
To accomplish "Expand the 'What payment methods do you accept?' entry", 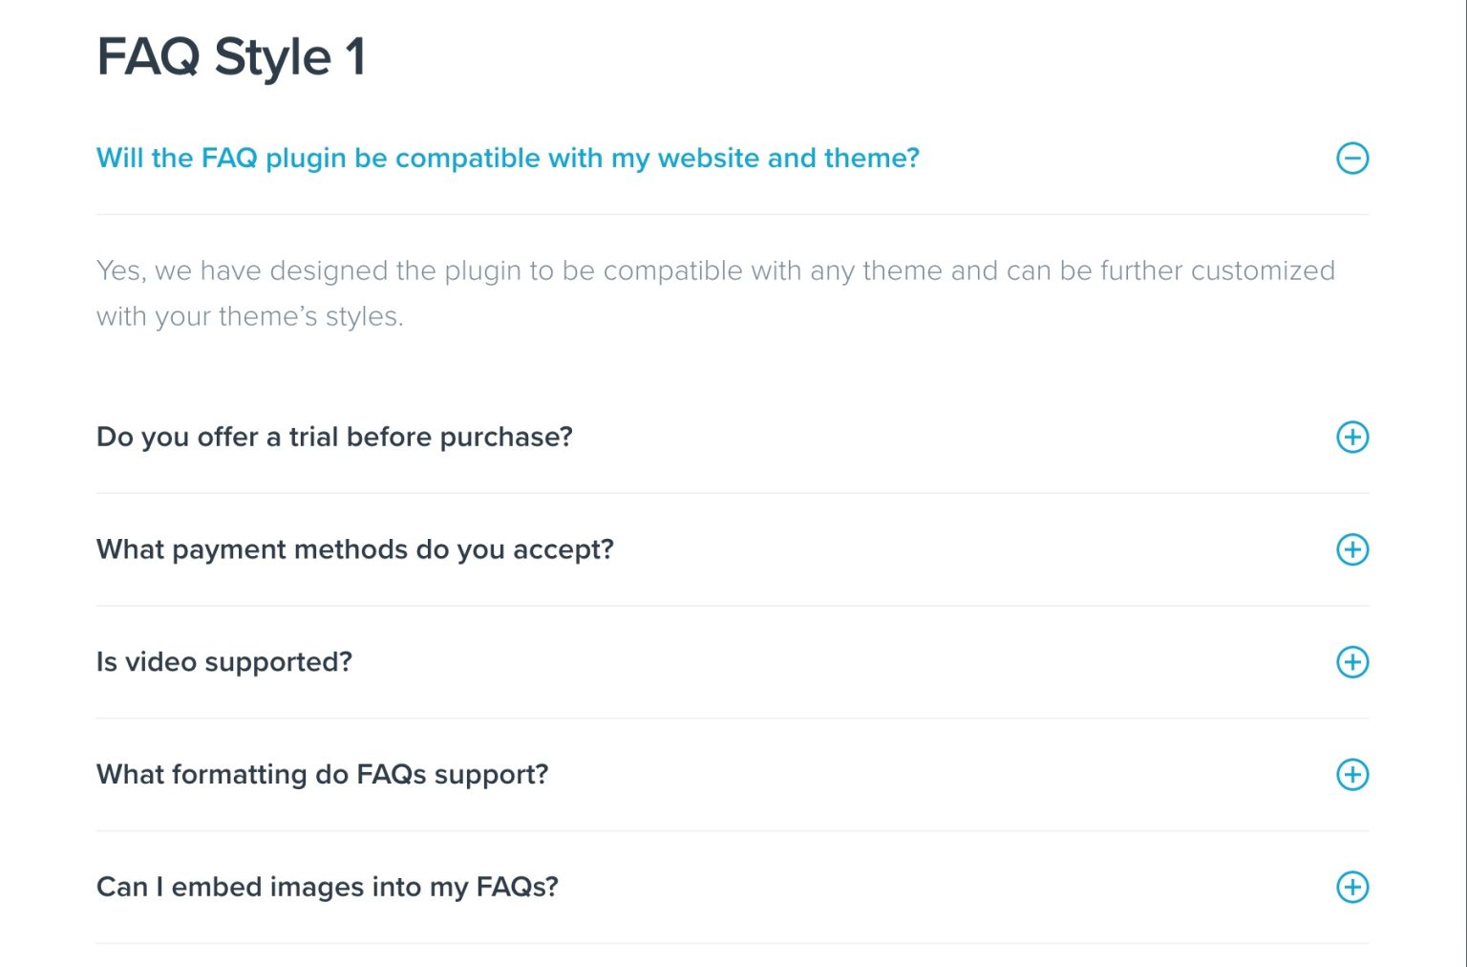I will point(354,549).
